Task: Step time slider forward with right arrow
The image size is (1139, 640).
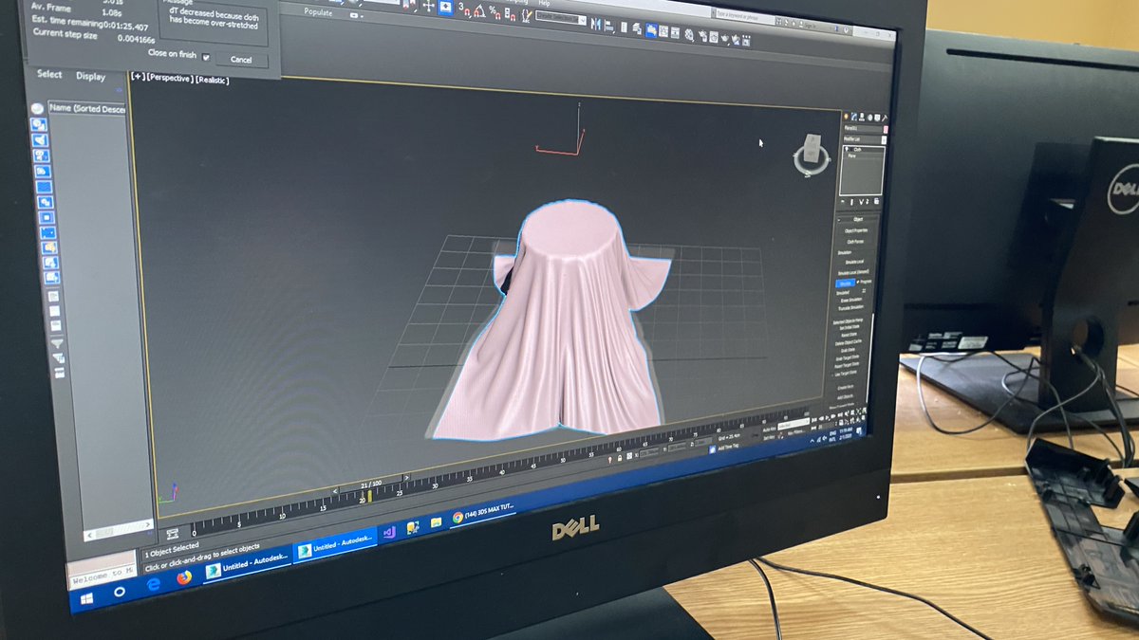Action: coord(406,478)
